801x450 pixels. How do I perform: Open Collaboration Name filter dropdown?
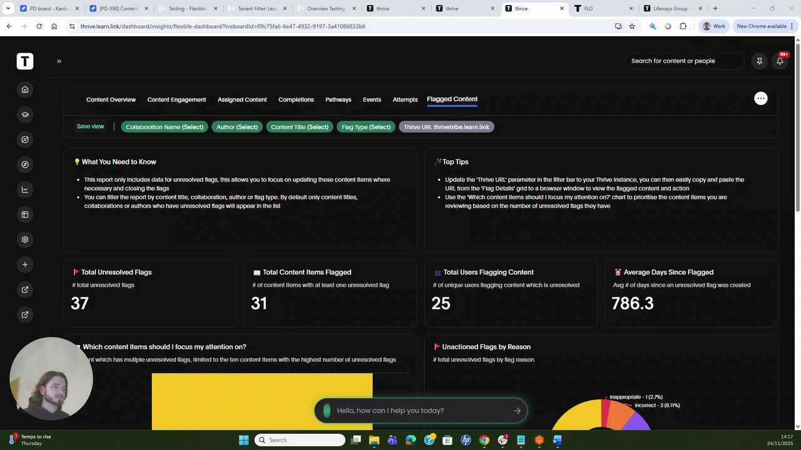(x=165, y=127)
